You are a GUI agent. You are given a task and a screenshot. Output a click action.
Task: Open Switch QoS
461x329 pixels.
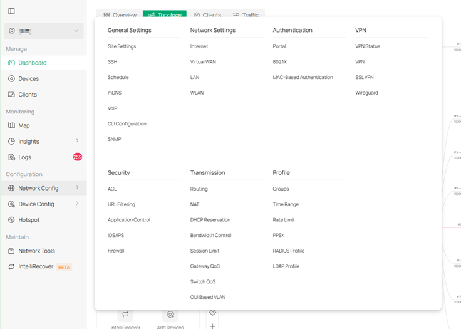point(203,281)
